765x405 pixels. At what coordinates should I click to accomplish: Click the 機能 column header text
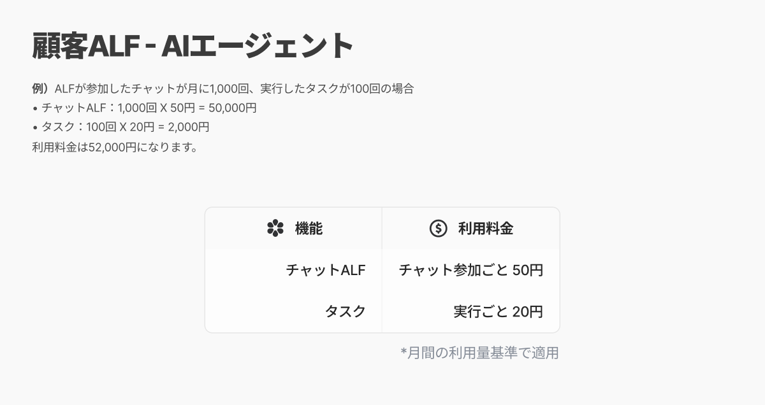tap(309, 229)
